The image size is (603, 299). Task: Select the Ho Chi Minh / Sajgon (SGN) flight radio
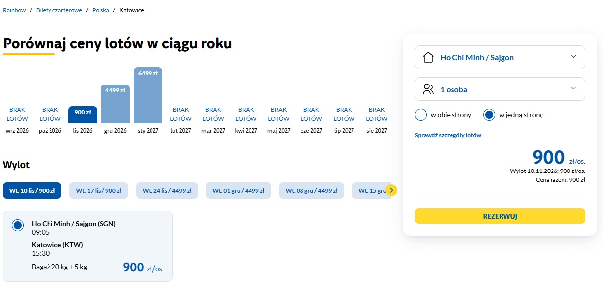18,225
